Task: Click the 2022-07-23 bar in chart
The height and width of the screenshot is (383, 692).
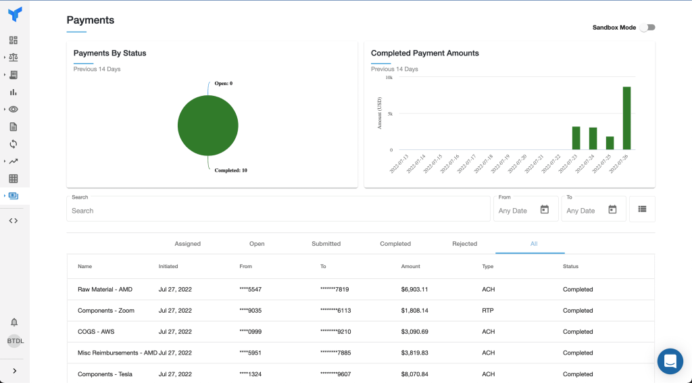Action: coord(576,138)
